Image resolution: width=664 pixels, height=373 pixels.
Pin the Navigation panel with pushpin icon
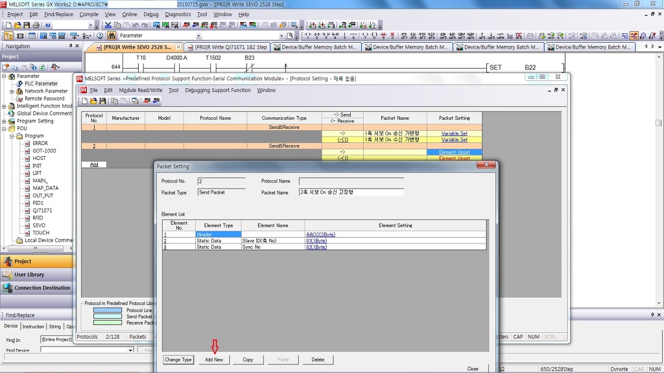pos(71,46)
